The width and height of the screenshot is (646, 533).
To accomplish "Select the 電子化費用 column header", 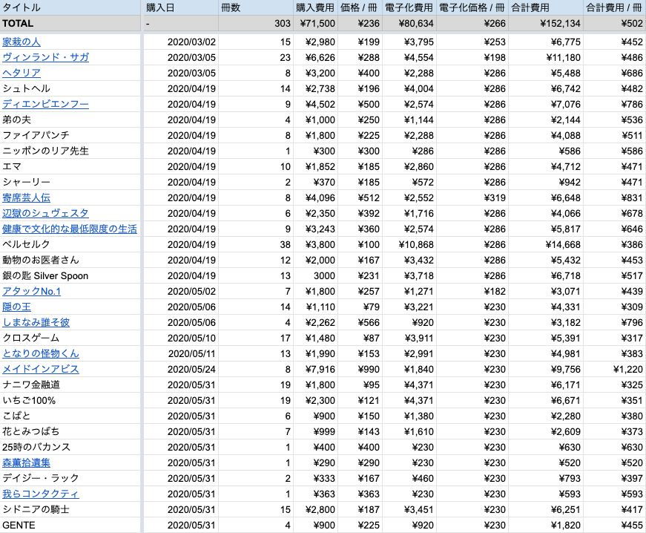I will coord(409,7).
